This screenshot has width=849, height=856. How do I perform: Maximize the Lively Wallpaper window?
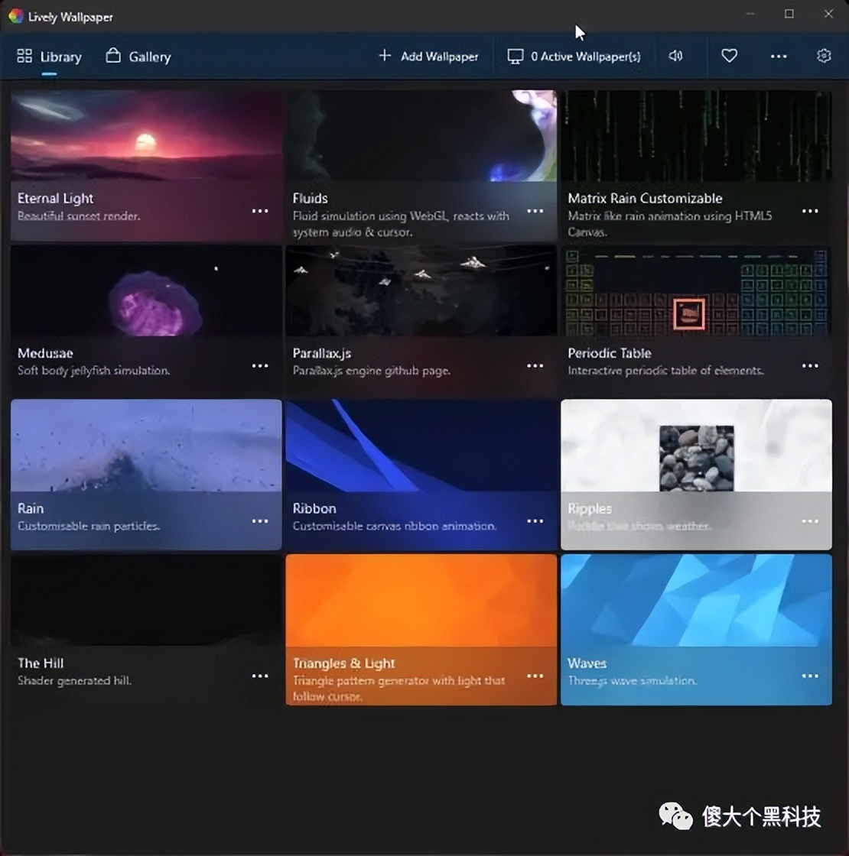tap(789, 15)
